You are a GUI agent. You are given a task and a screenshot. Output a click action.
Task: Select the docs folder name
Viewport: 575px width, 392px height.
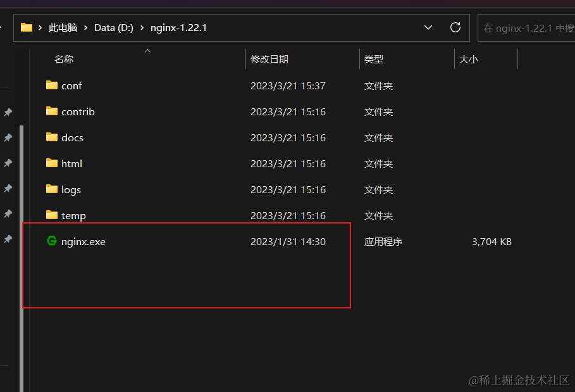(72, 137)
